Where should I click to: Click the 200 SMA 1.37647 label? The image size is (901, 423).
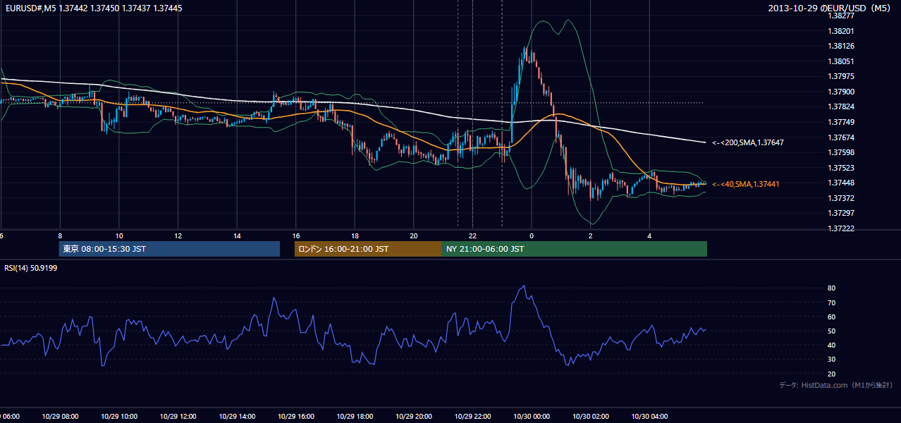coord(748,142)
